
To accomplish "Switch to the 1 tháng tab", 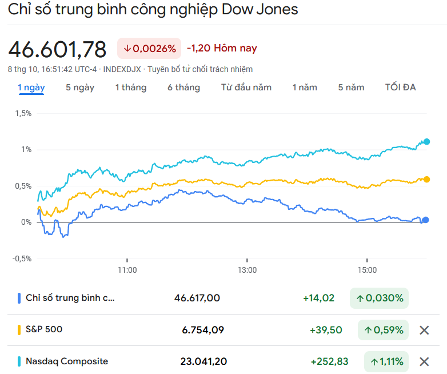I will pos(131,87).
